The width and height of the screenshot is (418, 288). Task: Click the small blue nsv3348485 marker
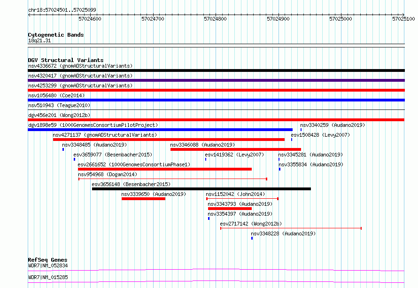click(x=63, y=149)
